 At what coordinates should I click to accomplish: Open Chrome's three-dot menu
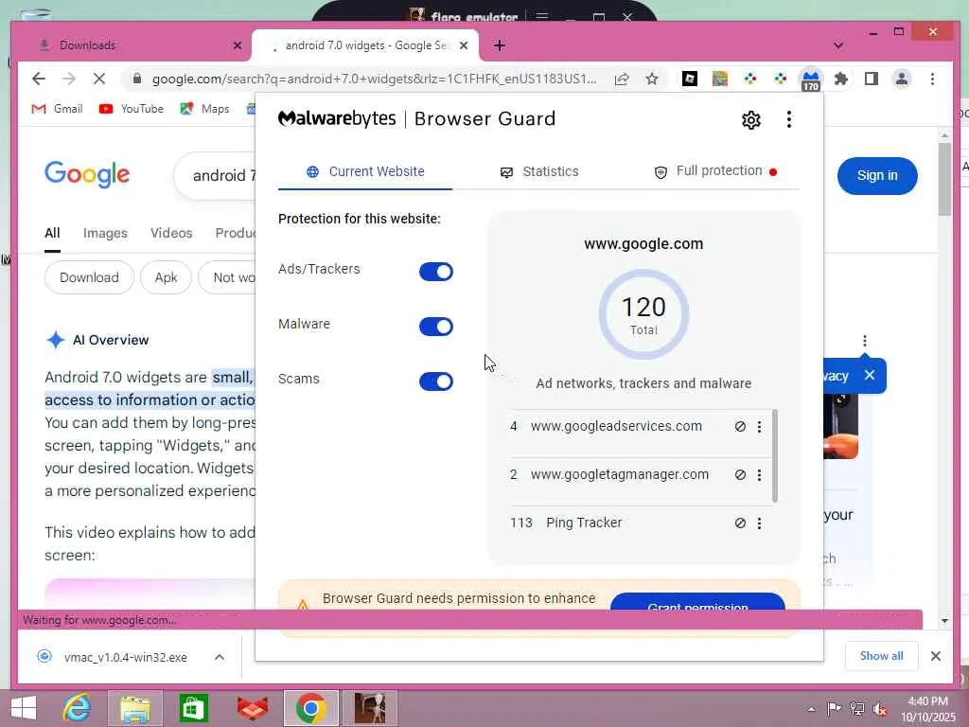(x=932, y=79)
